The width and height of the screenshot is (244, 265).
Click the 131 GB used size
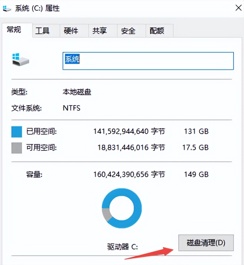(x=196, y=131)
